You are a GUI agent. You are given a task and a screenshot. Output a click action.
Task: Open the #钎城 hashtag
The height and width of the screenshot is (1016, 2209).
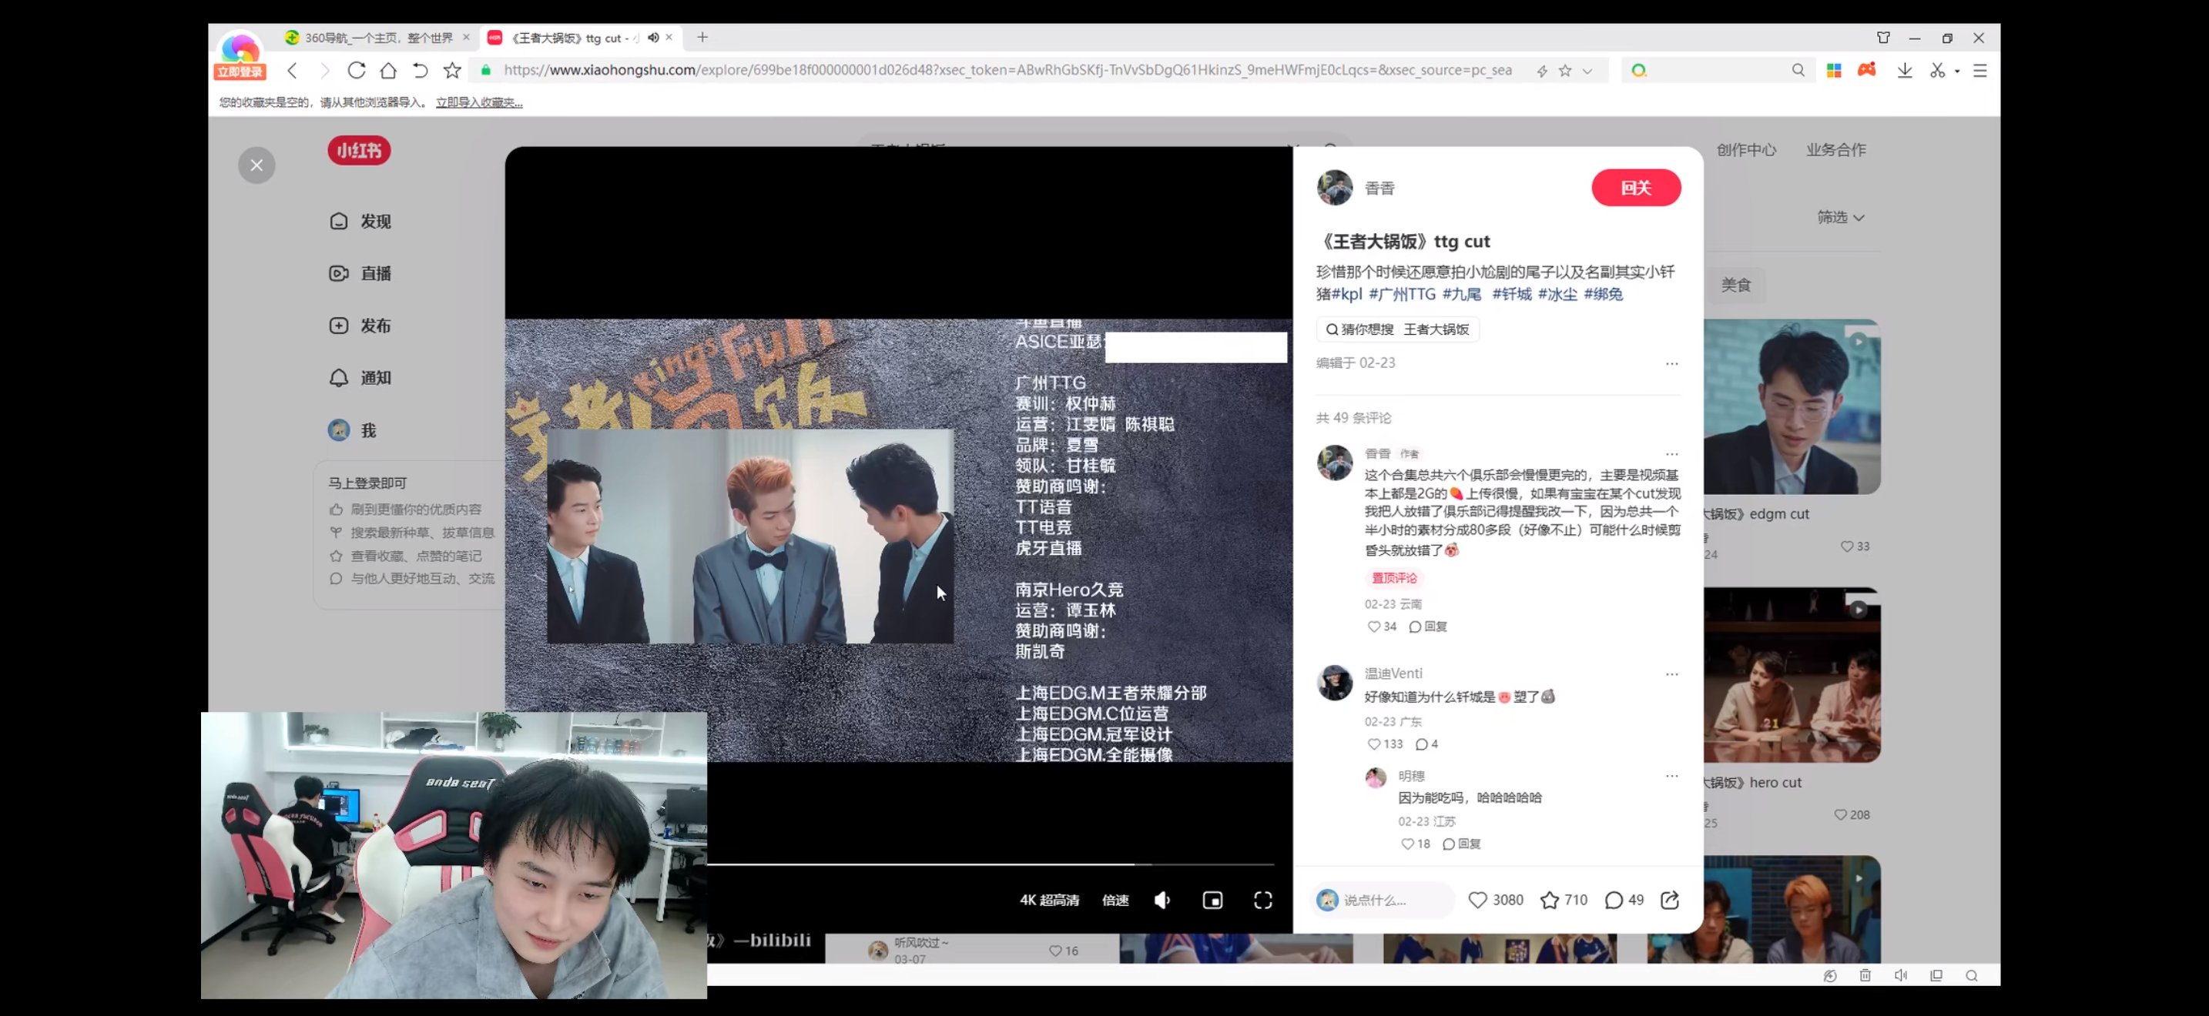(x=1512, y=294)
